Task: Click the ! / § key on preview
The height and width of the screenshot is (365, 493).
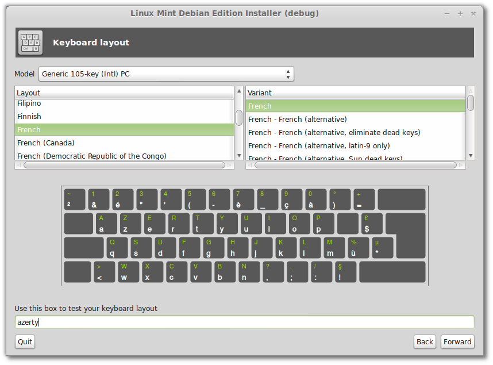Action: pyautogui.click(x=345, y=272)
